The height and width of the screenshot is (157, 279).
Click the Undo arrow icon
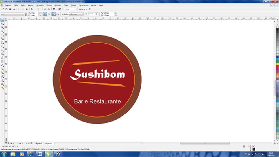31,9
